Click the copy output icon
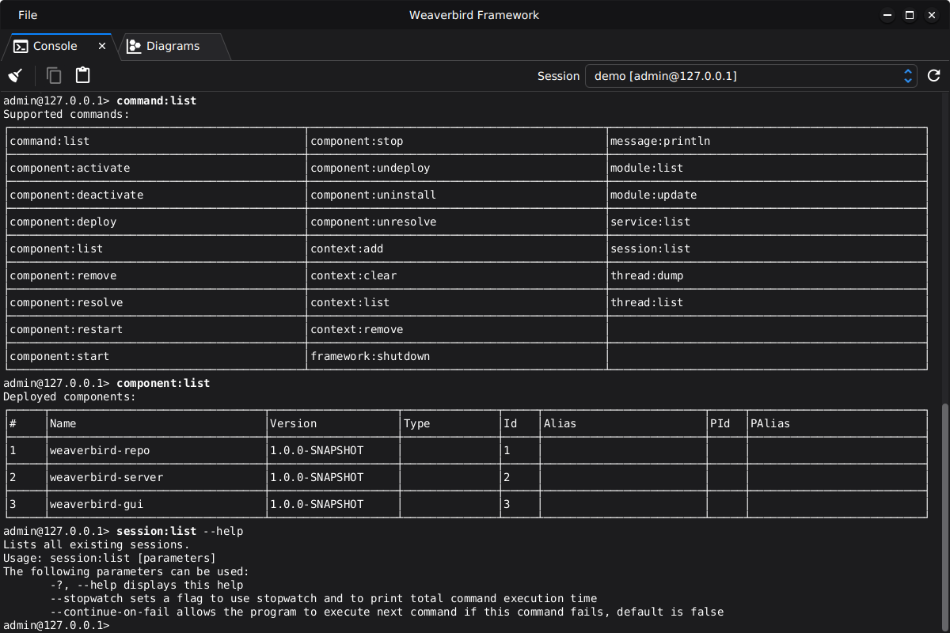The height and width of the screenshot is (633, 950). (x=53, y=74)
